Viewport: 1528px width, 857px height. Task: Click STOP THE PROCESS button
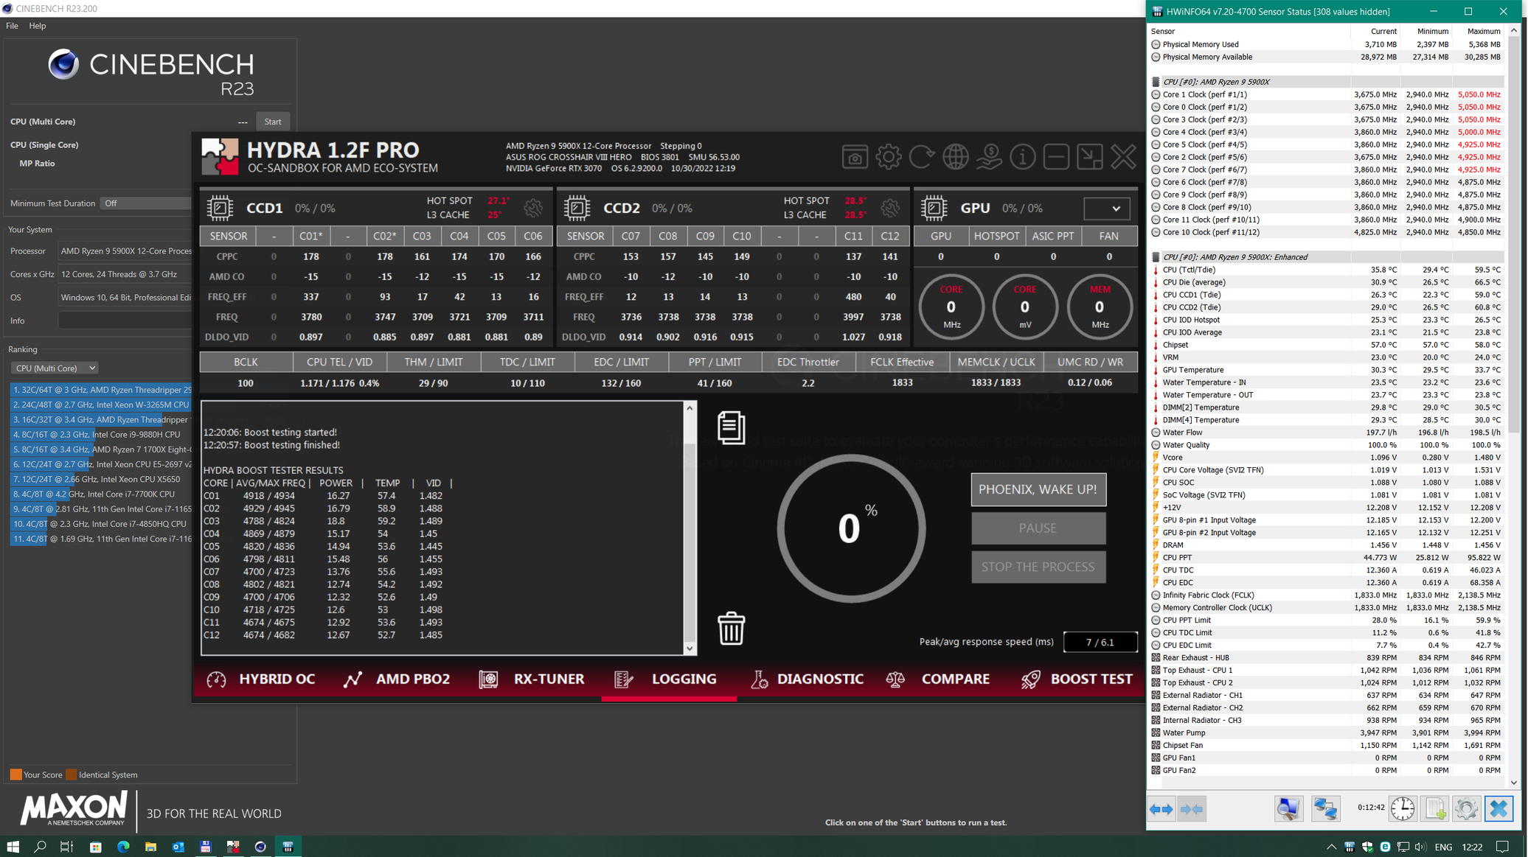click(x=1038, y=567)
